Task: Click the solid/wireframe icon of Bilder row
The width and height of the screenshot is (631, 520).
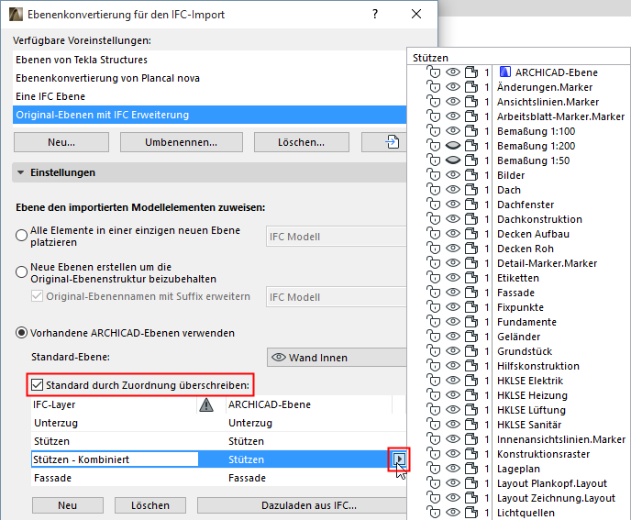Action: click(471, 175)
